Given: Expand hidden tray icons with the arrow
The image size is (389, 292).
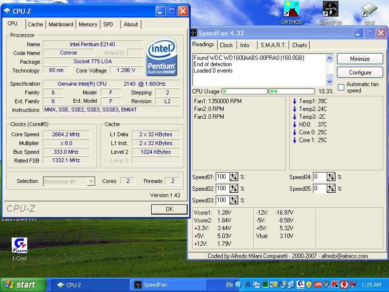Looking at the screenshot, I should (239, 285).
